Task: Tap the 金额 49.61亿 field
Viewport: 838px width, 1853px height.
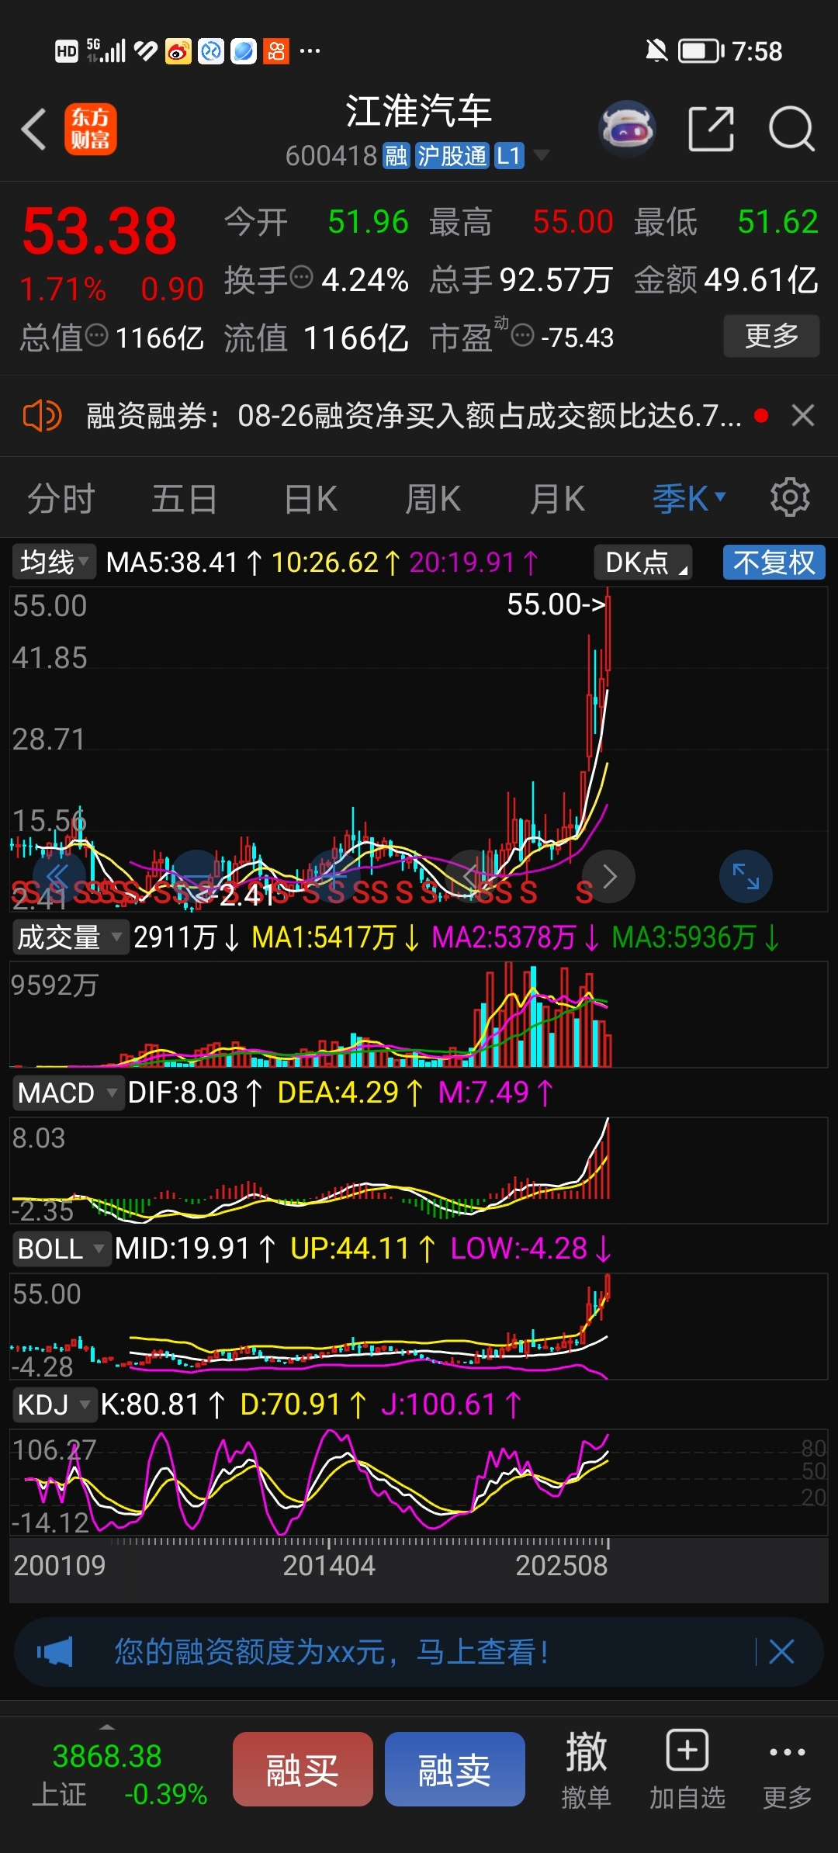Action: 726,279
